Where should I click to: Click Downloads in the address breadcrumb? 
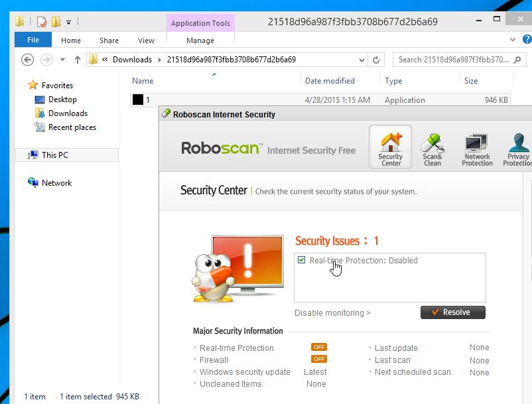tap(132, 60)
